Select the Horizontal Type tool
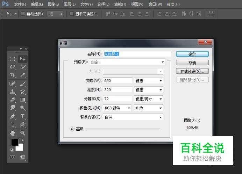Screen dimensions: 242x174 pyautogui.click(x=23, y=116)
